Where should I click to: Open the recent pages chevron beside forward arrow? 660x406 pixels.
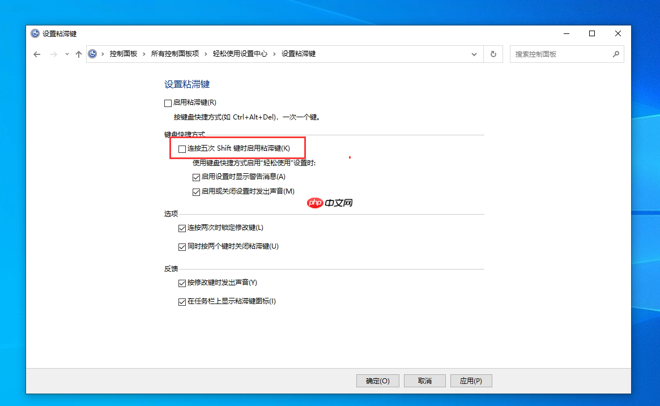tap(66, 54)
